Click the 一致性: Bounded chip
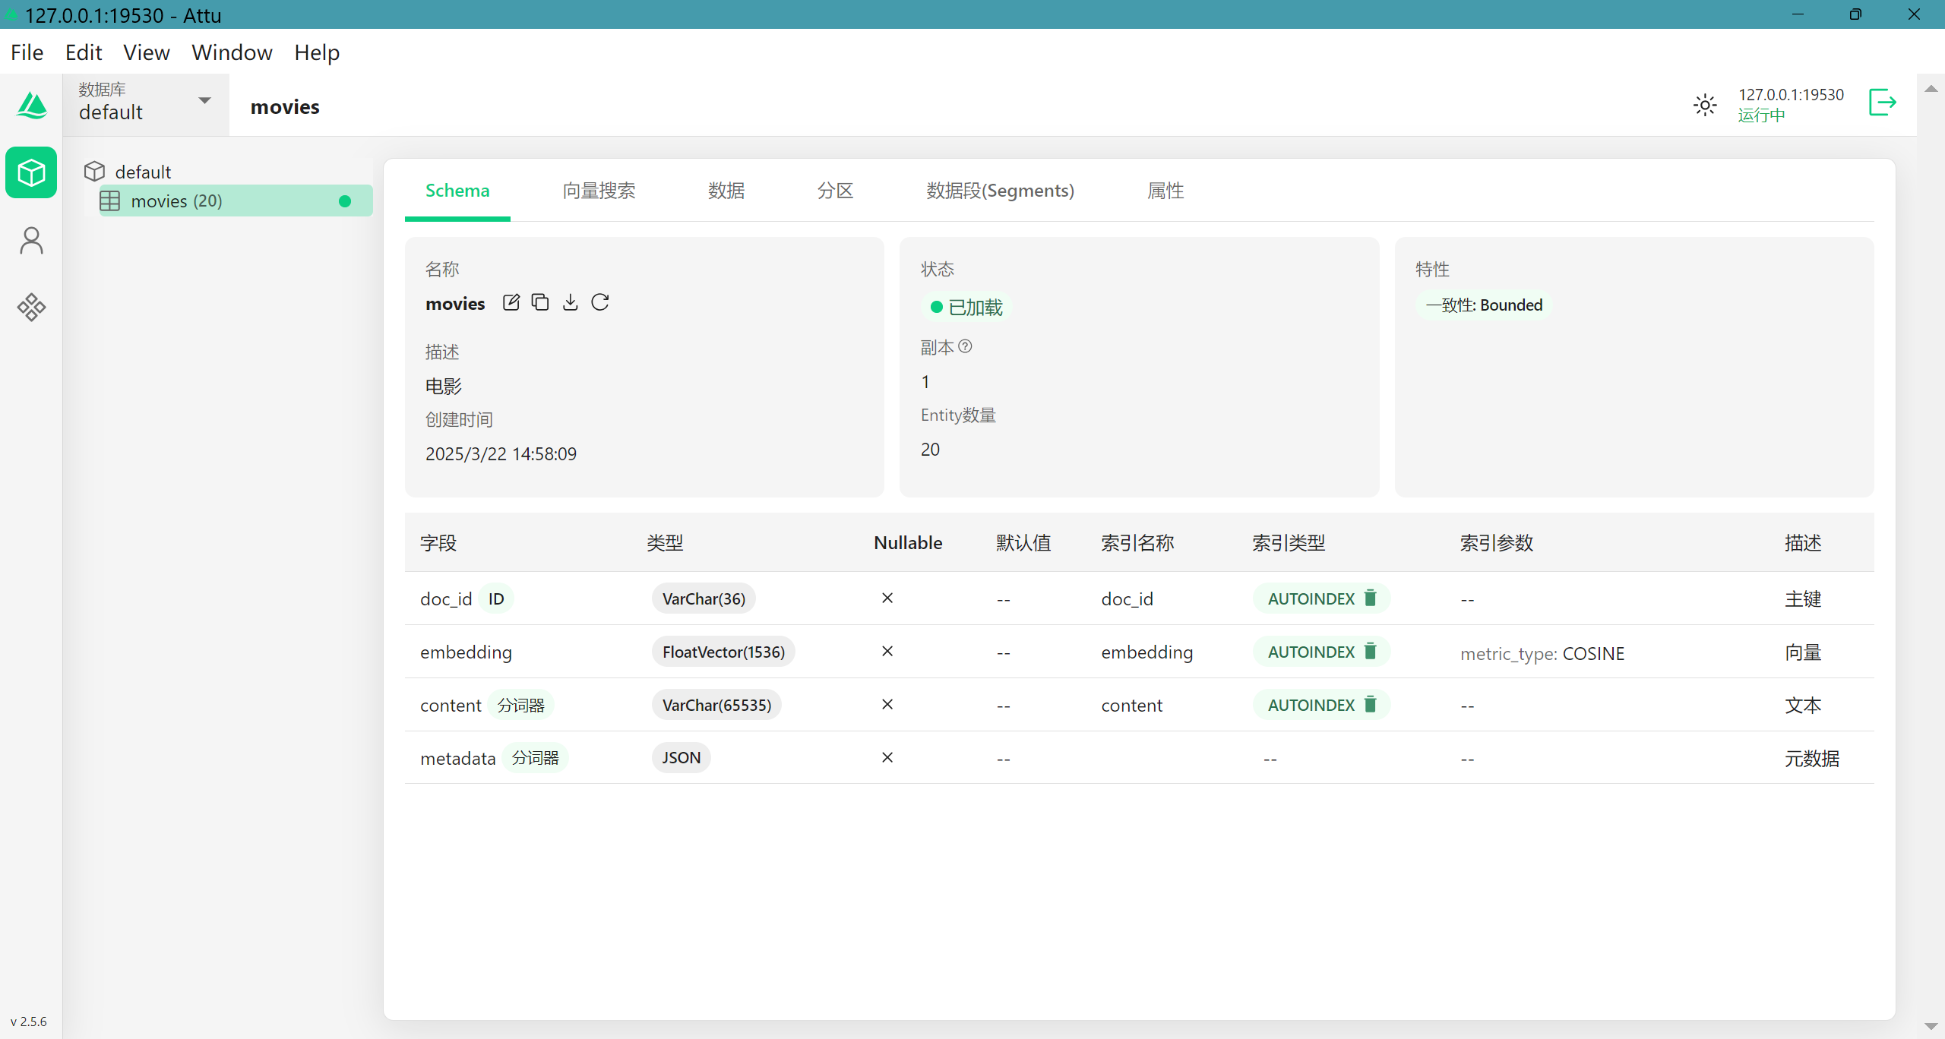Viewport: 1945px width, 1039px height. tap(1484, 305)
